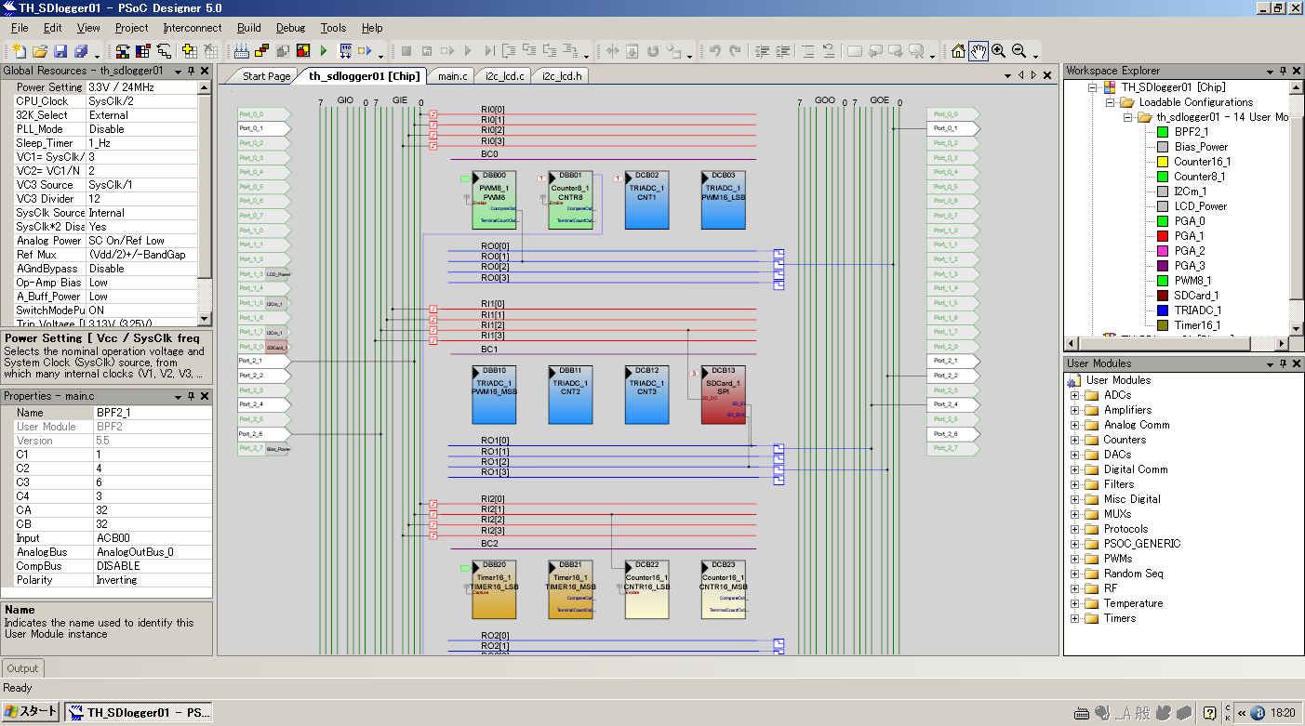Select the SDCard_1 SPI block DCB13
The height and width of the screenshot is (726, 1305).
tap(723, 394)
